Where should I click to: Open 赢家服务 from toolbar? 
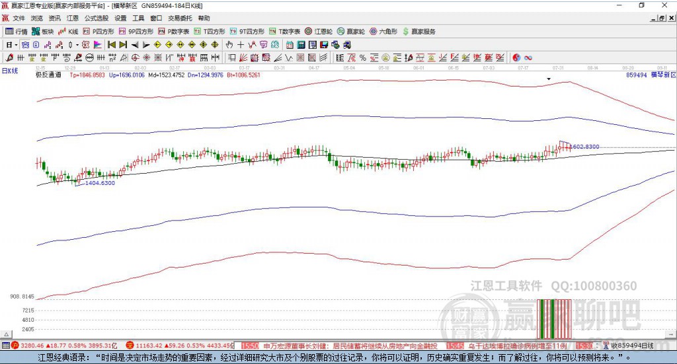coord(419,32)
